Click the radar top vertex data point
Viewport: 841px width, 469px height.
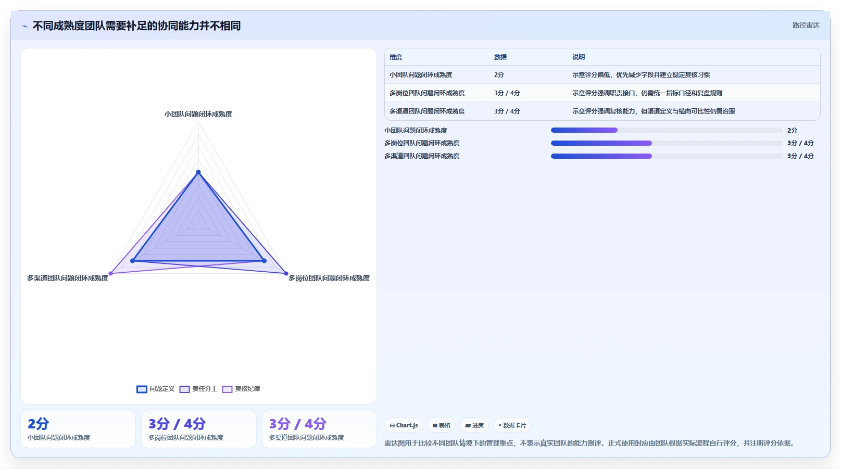pyautogui.click(x=198, y=172)
